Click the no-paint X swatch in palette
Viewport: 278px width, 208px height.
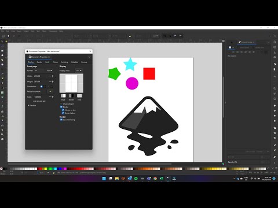(x=1, y=169)
